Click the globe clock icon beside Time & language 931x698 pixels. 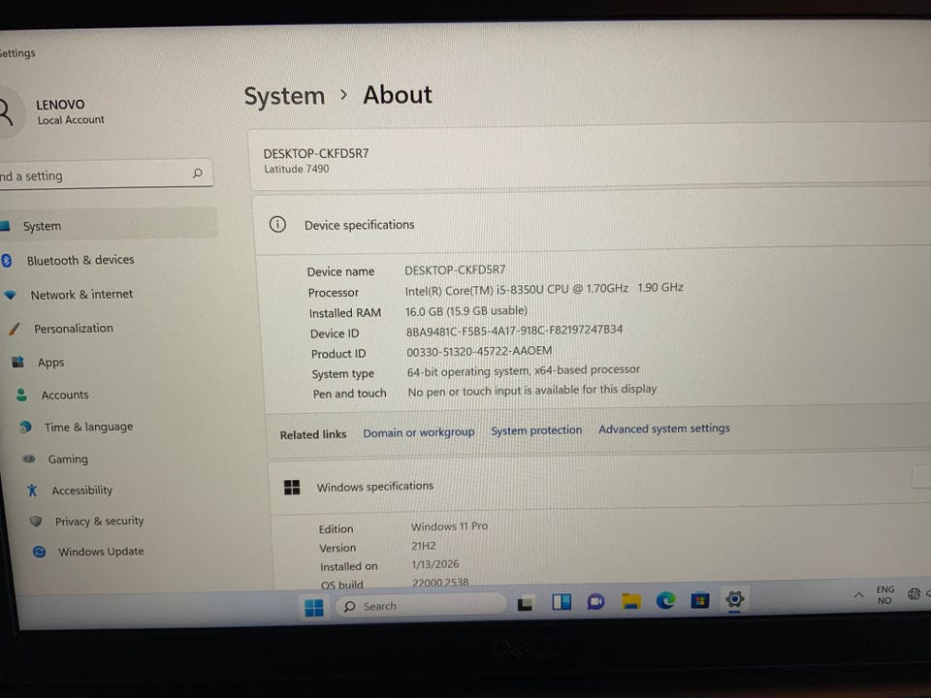coord(25,427)
